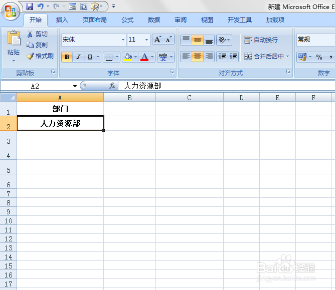Toggle center horizontal alignment
Viewport: 335px width, 290px height.
tap(198, 57)
